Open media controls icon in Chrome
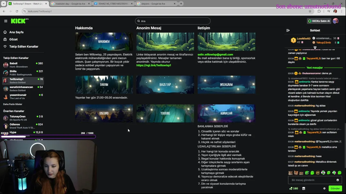 (x=328, y=11)
